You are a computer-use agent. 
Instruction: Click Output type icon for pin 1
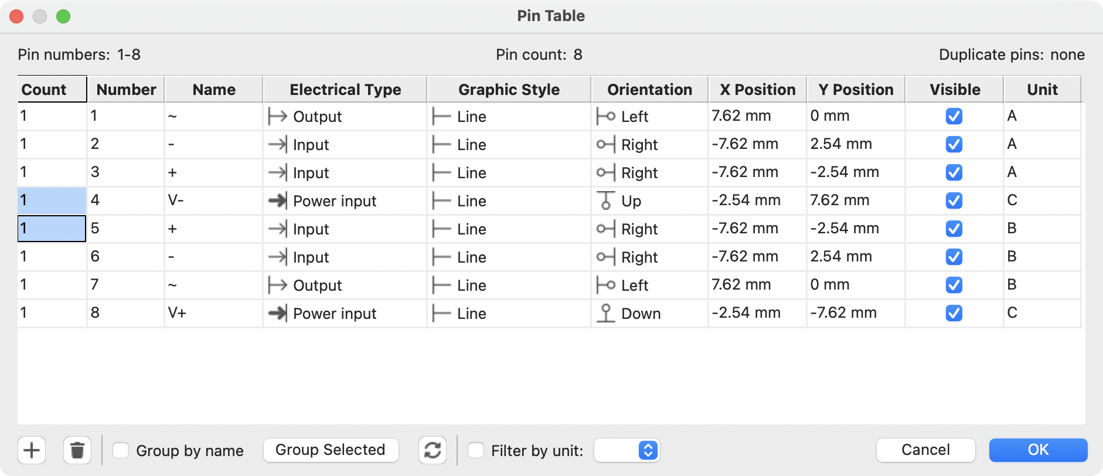click(x=277, y=117)
